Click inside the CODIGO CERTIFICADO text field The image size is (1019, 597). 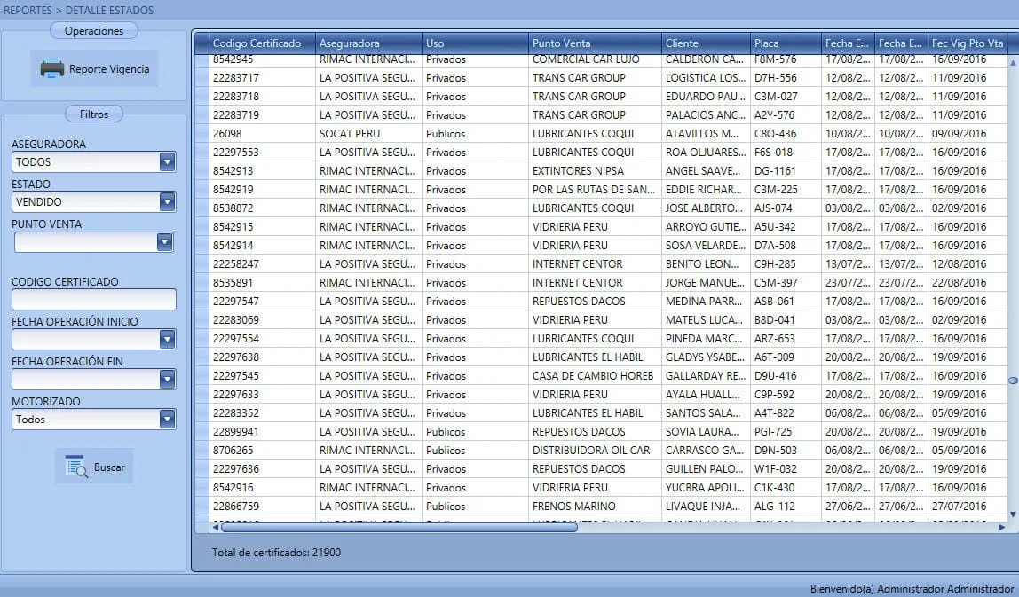(x=94, y=299)
